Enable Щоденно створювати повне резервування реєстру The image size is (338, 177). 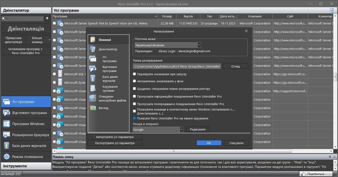135,89
